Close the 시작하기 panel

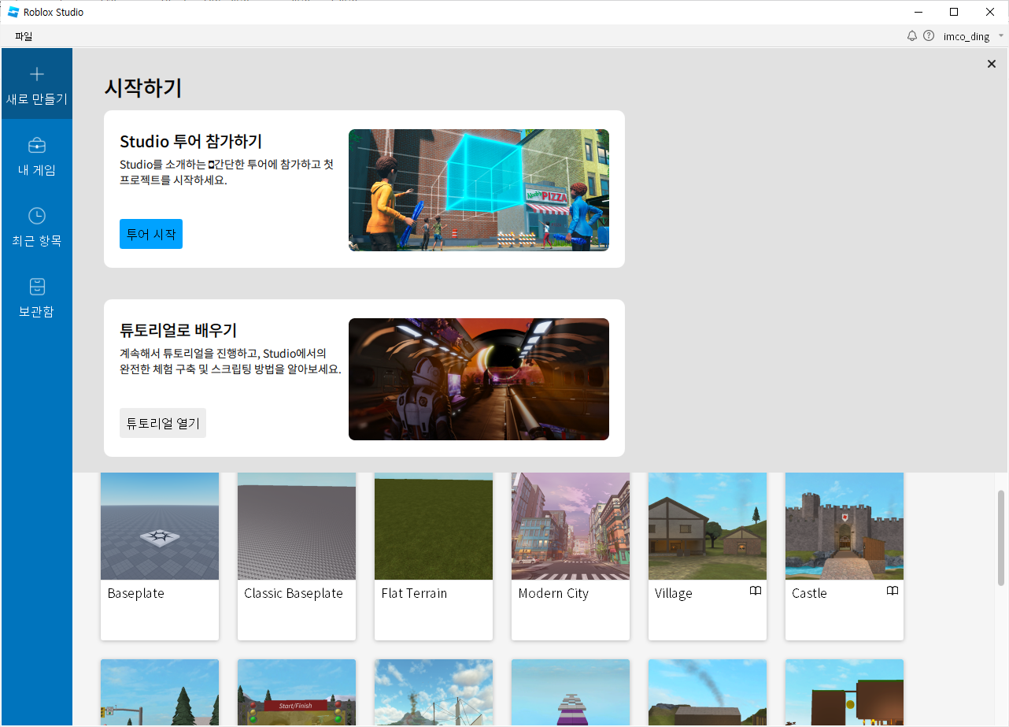[992, 64]
